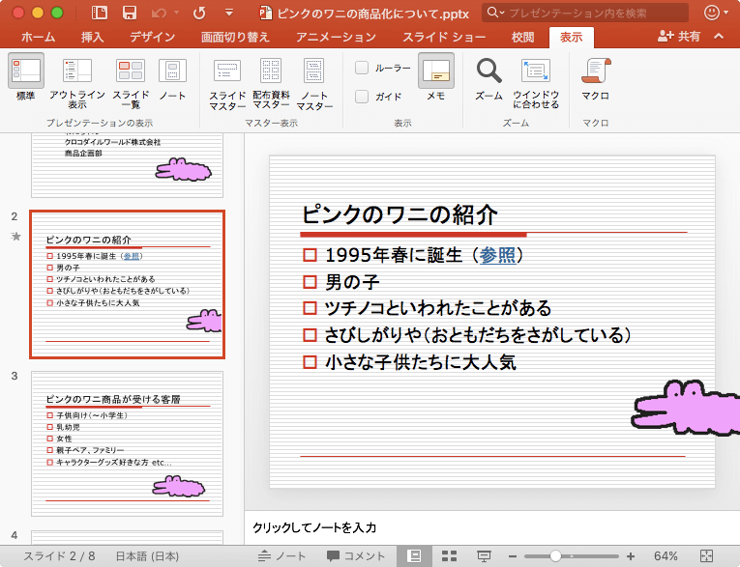Zoom out with the minus button
The image size is (740, 567).
[x=513, y=556]
